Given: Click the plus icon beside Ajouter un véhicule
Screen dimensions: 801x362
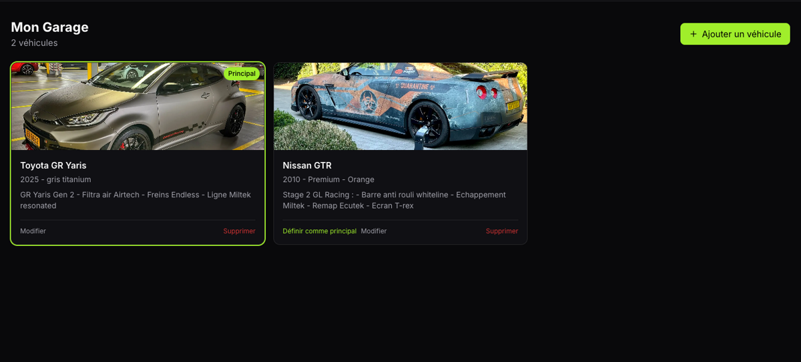Looking at the screenshot, I should (693, 34).
